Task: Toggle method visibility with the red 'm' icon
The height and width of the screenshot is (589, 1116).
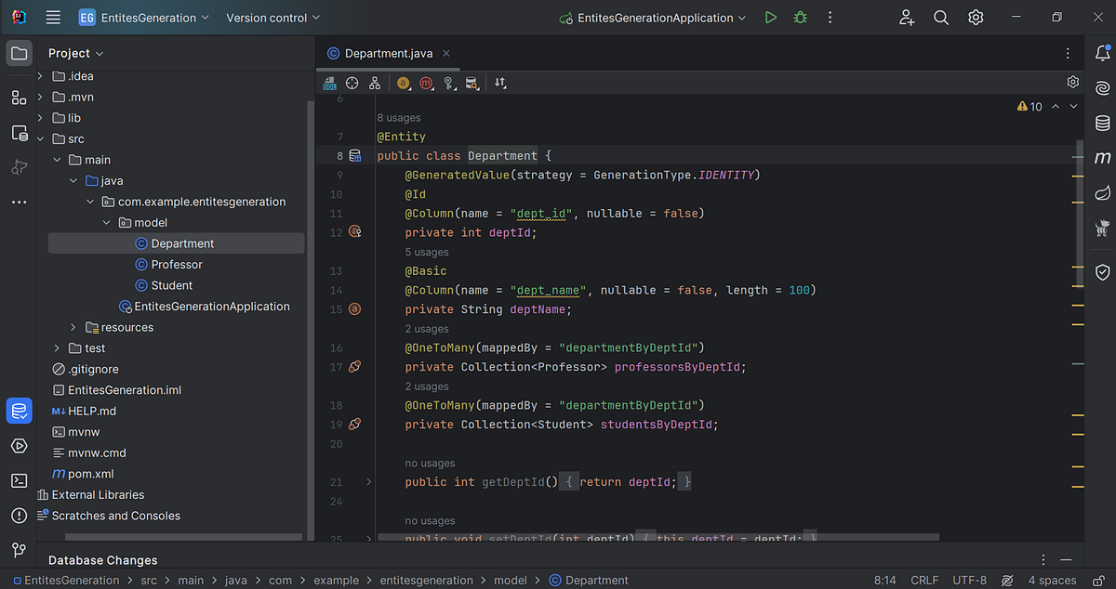Action: (x=426, y=83)
